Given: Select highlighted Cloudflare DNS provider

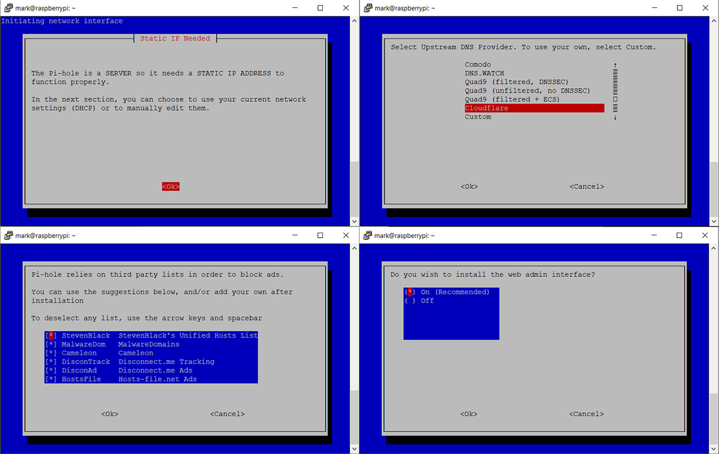Looking at the screenshot, I should pyautogui.click(x=534, y=108).
